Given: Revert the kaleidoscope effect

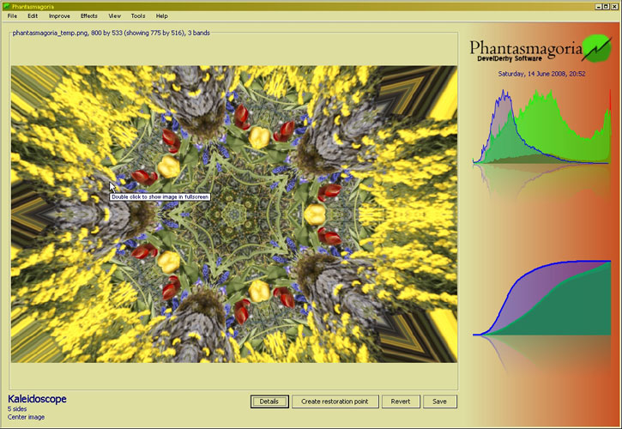Looking at the screenshot, I should point(401,402).
